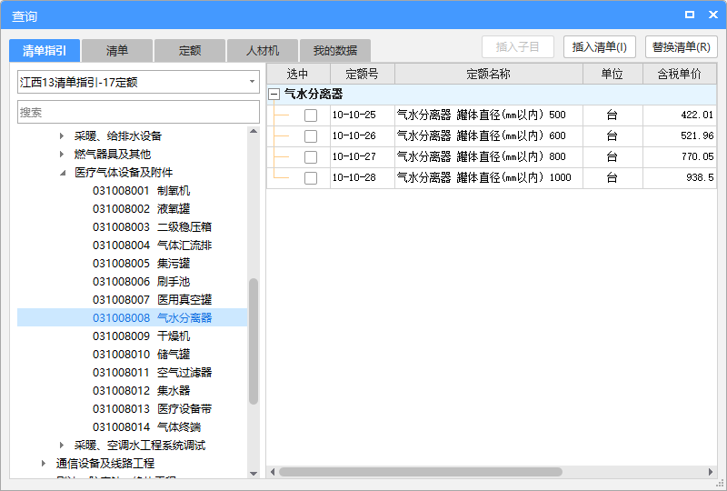Screen dimensions: 727x491
Task: Select tree item 031008014 气体终端
Action: pyautogui.click(x=146, y=427)
